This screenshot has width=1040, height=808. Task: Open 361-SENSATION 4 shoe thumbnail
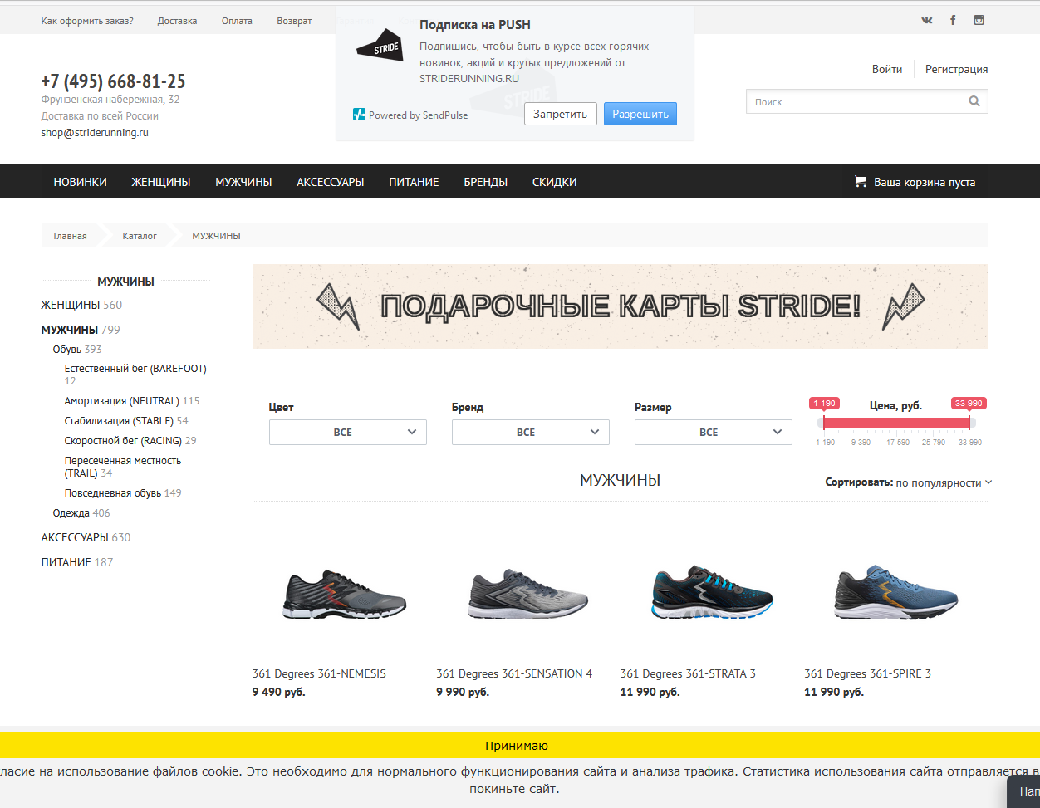[x=528, y=596]
